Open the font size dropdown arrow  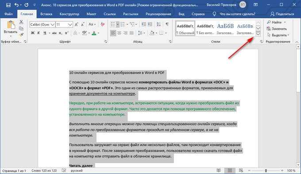[x=70, y=25]
